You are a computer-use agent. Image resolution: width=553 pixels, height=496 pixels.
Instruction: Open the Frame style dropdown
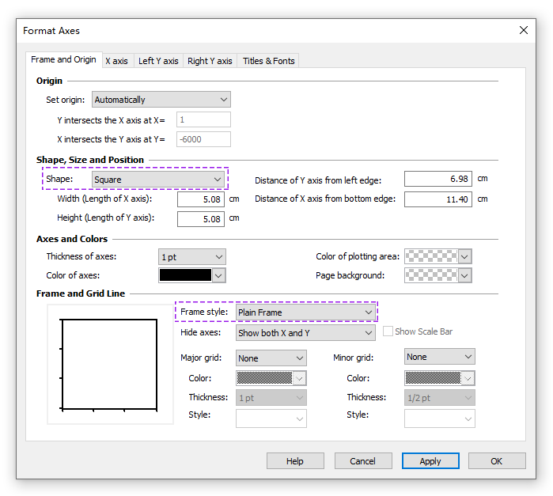[x=305, y=312]
